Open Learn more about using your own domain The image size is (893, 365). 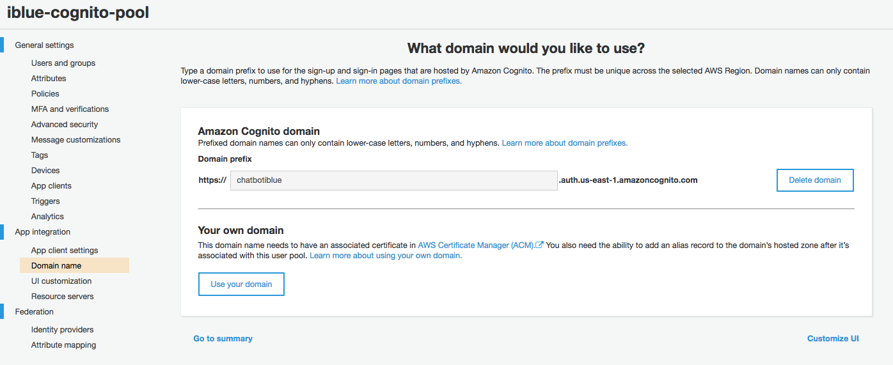[x=386, y=256]
